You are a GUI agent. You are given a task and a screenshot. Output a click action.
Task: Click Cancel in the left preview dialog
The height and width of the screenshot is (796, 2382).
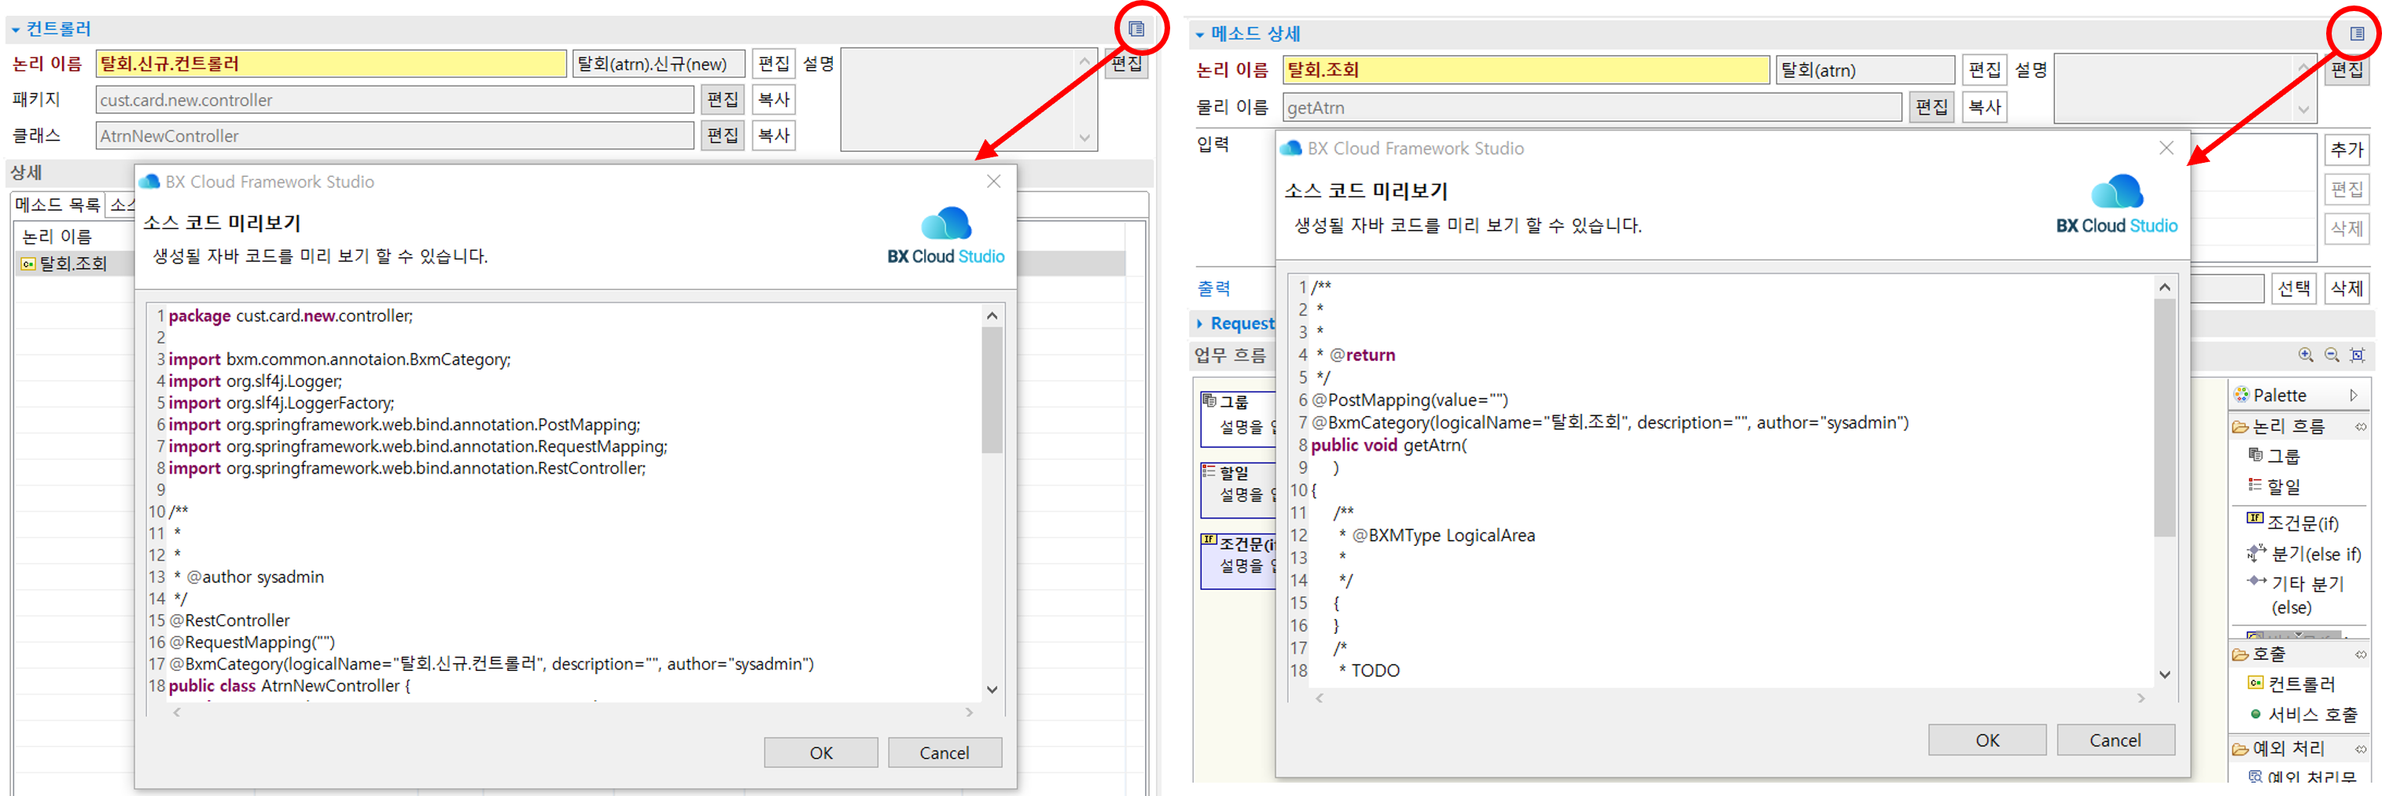pyautogui.click(x=944, y=753)
